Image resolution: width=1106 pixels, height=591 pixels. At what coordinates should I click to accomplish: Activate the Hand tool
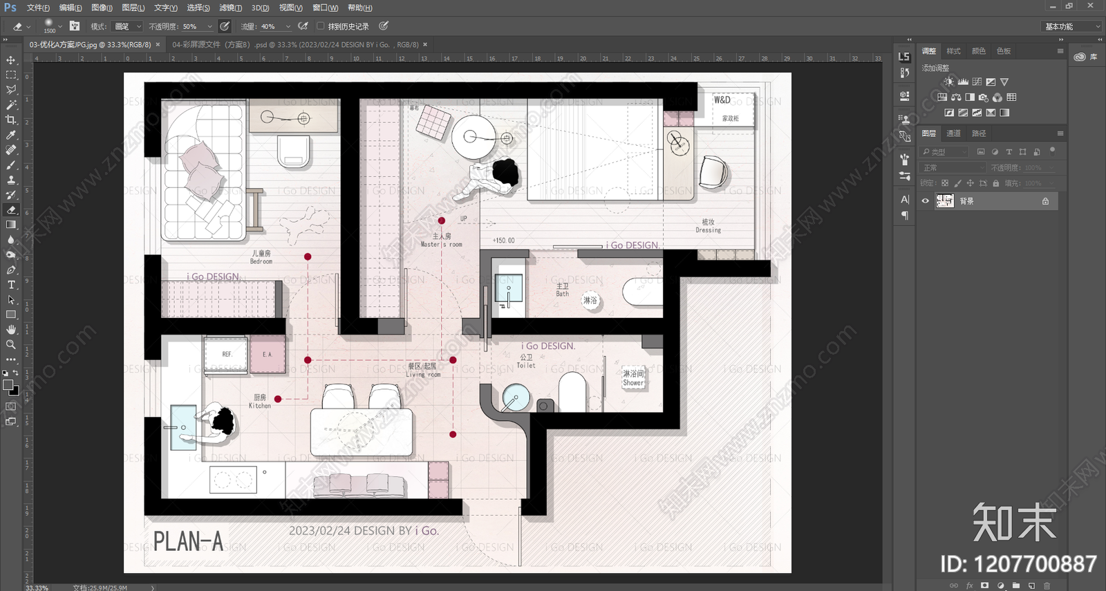(11, 330)
